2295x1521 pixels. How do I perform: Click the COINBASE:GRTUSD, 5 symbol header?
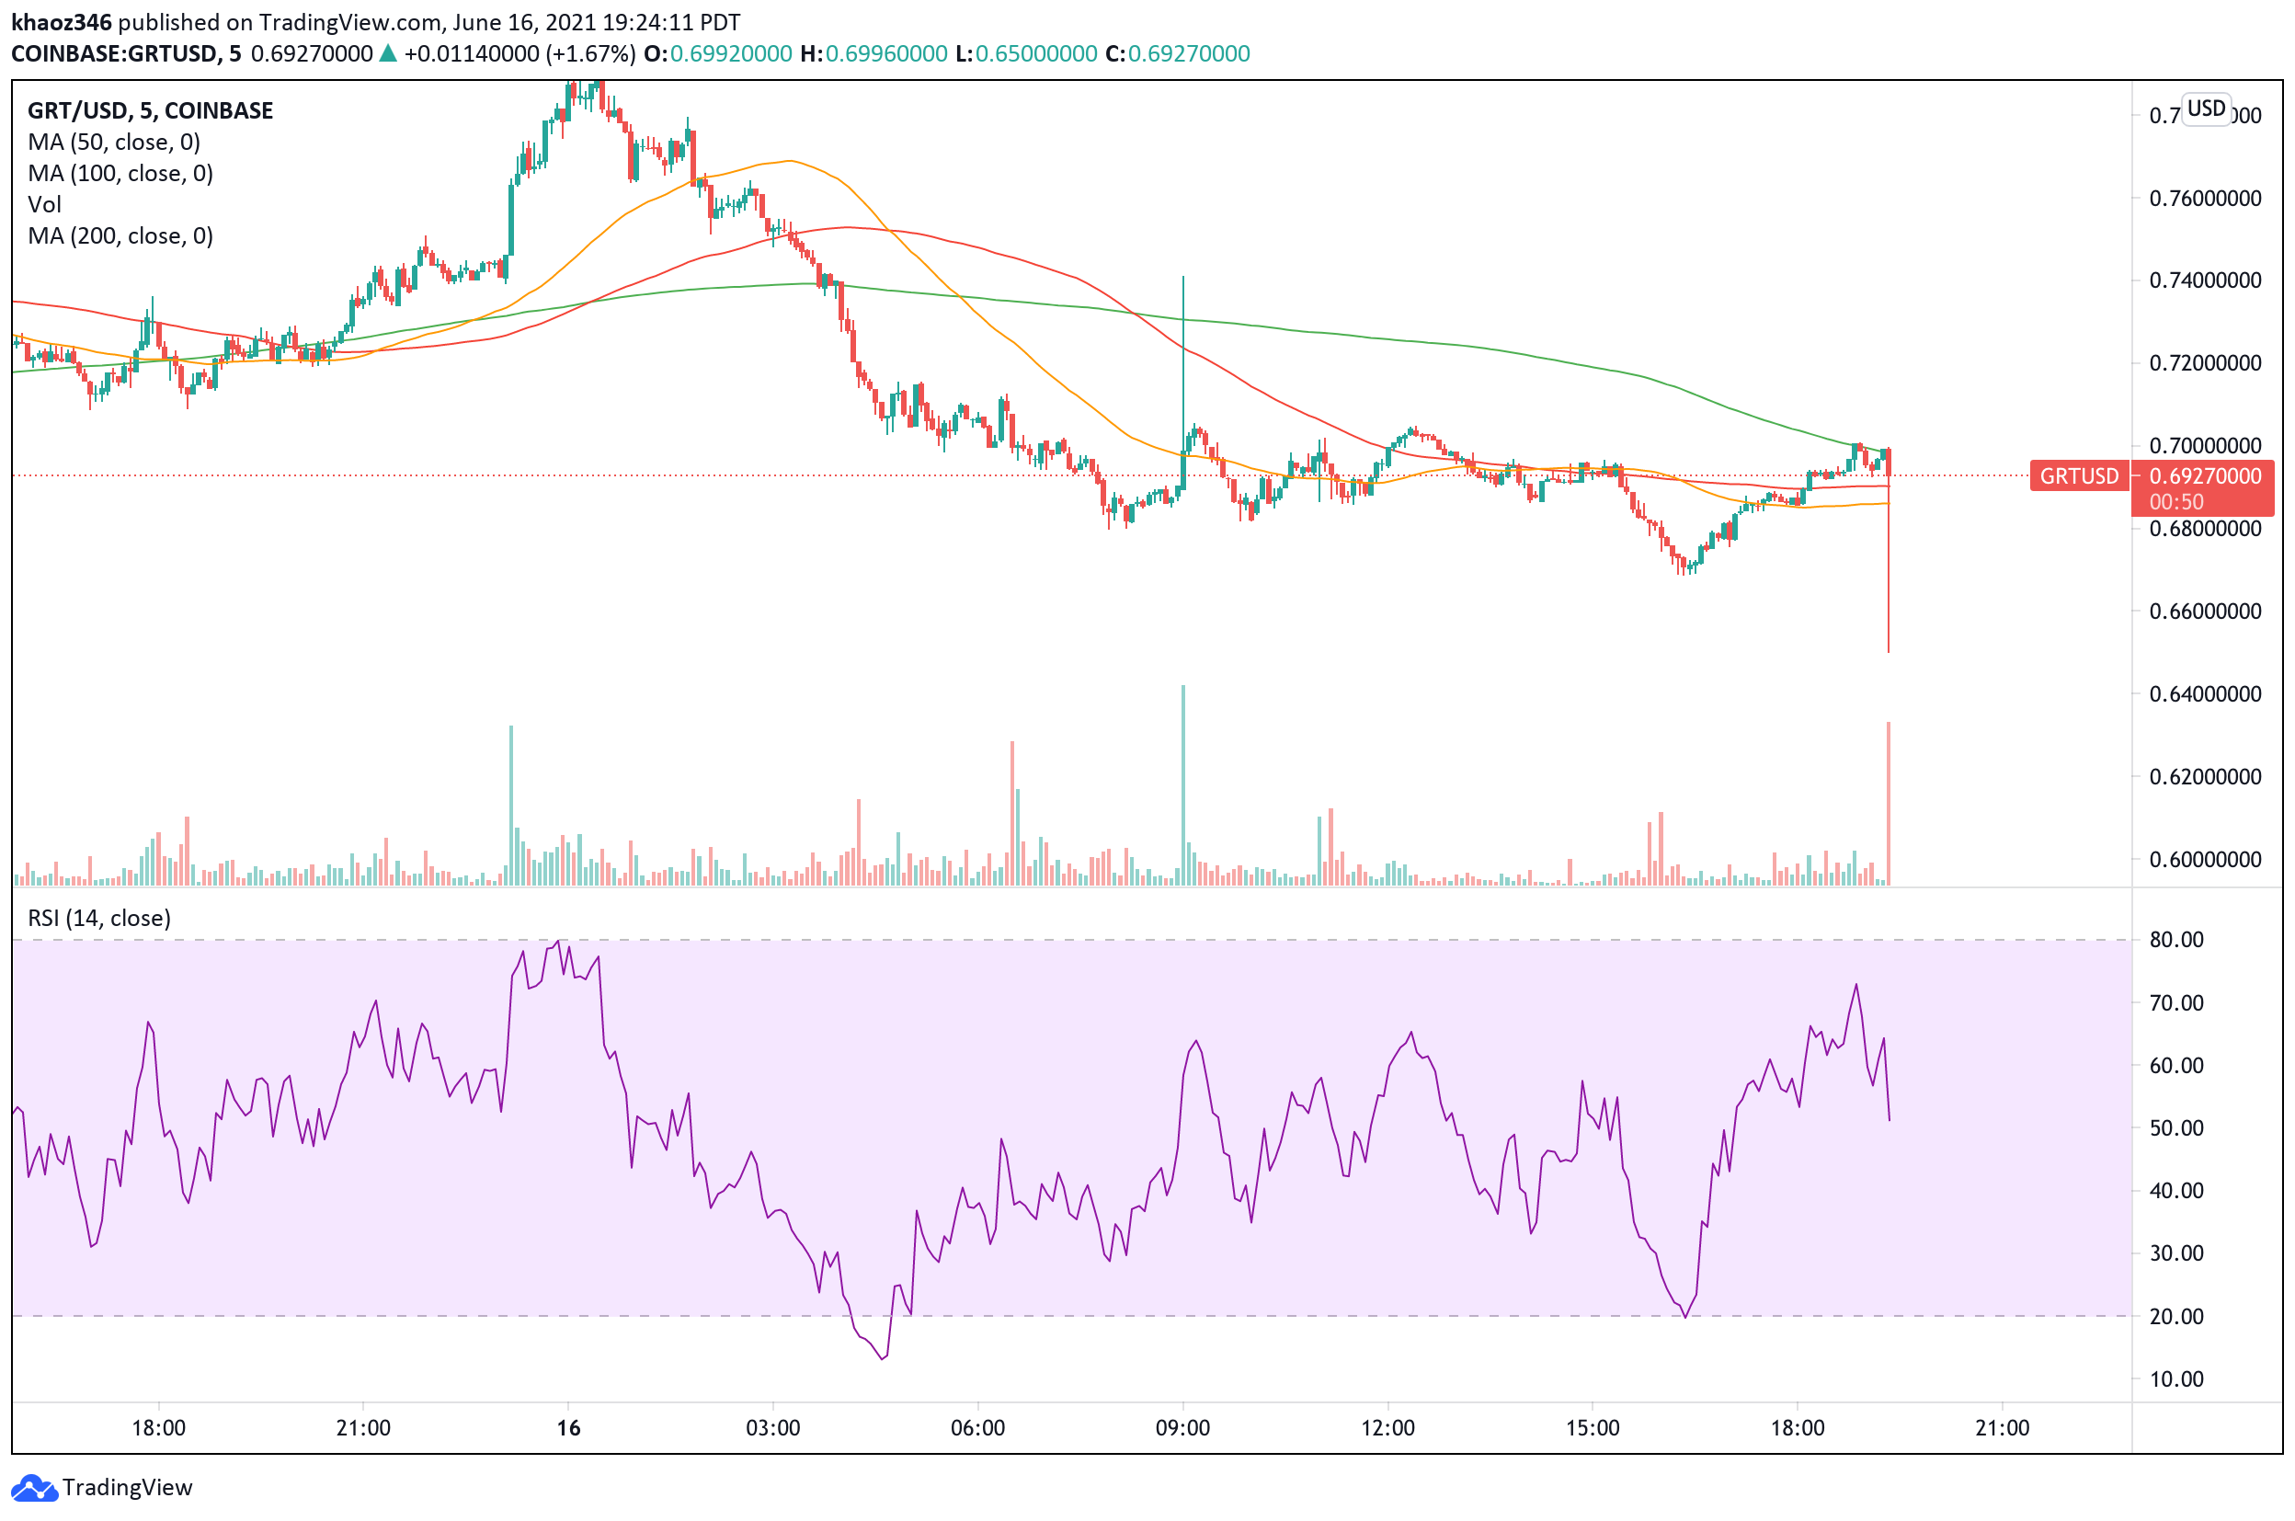[x=126, y=53]
